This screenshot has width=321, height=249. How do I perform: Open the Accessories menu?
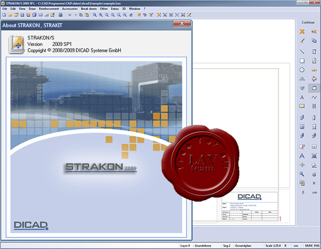pos(70,9)
